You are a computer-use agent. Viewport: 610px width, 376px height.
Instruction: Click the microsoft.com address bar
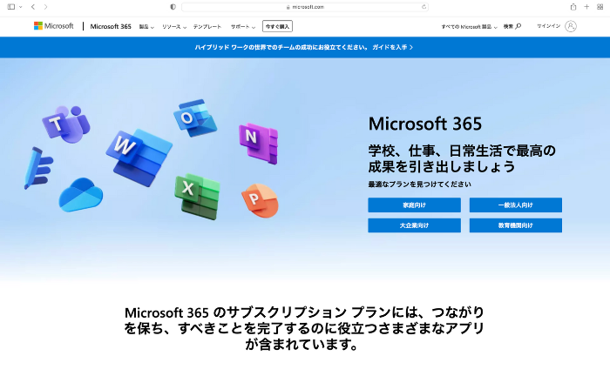pyautogui.click(x=305, y=7)
